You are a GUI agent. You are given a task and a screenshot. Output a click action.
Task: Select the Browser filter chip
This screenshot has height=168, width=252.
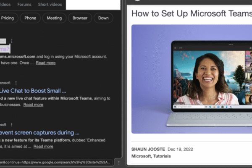pyautogui.click(x=80, y=18)
